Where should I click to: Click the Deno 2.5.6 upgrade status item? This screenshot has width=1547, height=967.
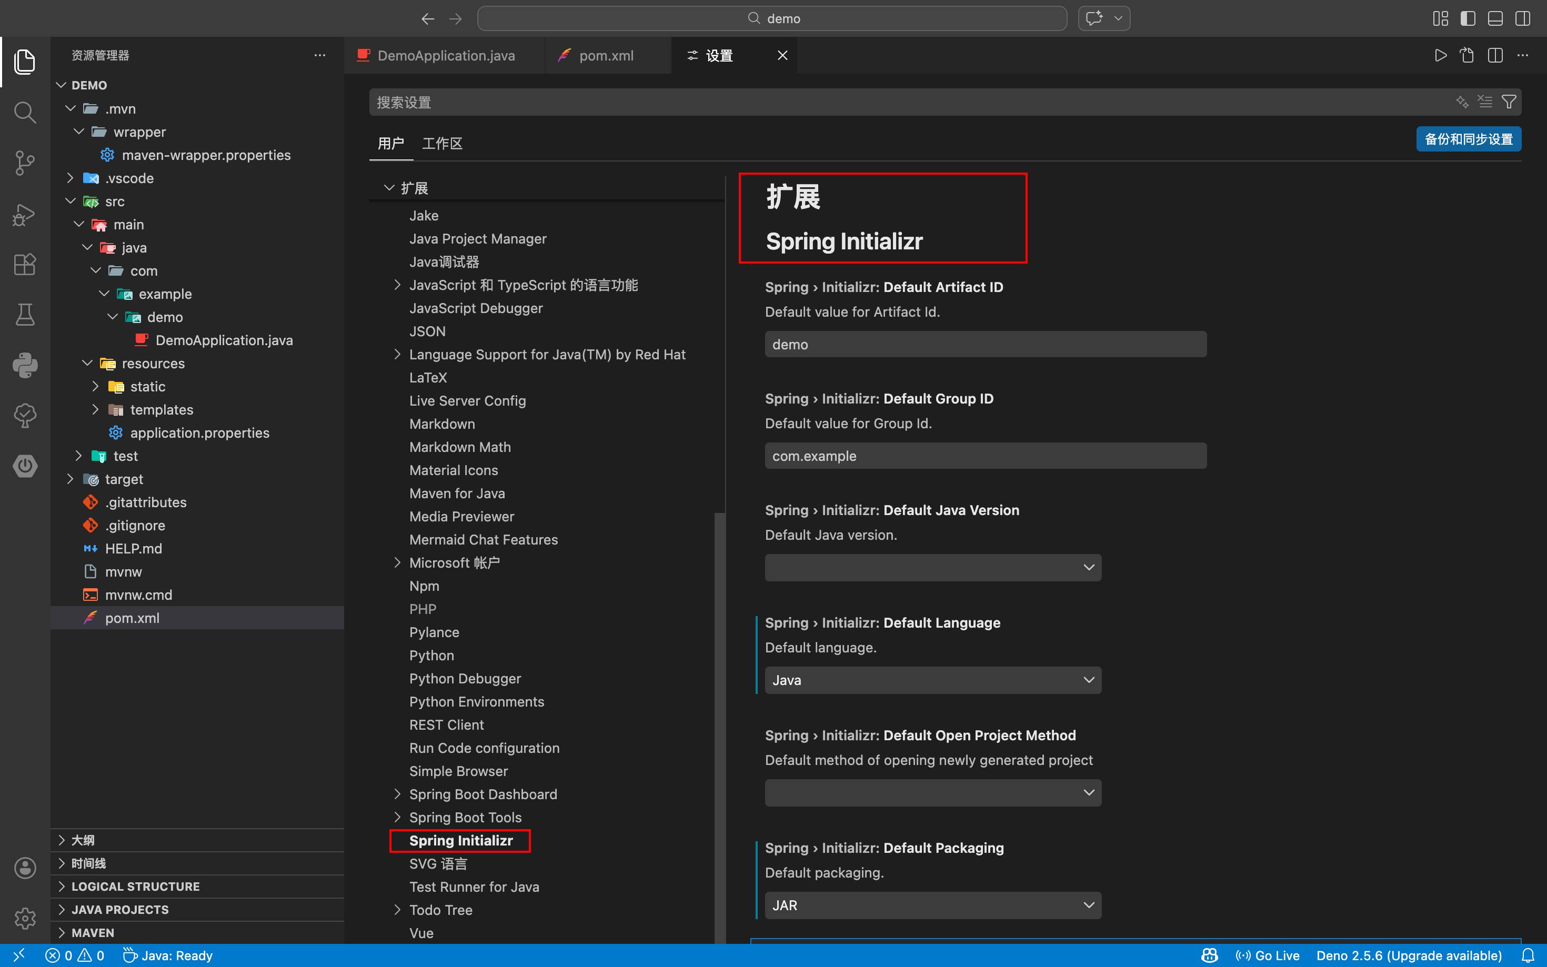coord(1409,955)
